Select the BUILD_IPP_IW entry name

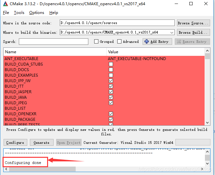[x=18, y=81]
